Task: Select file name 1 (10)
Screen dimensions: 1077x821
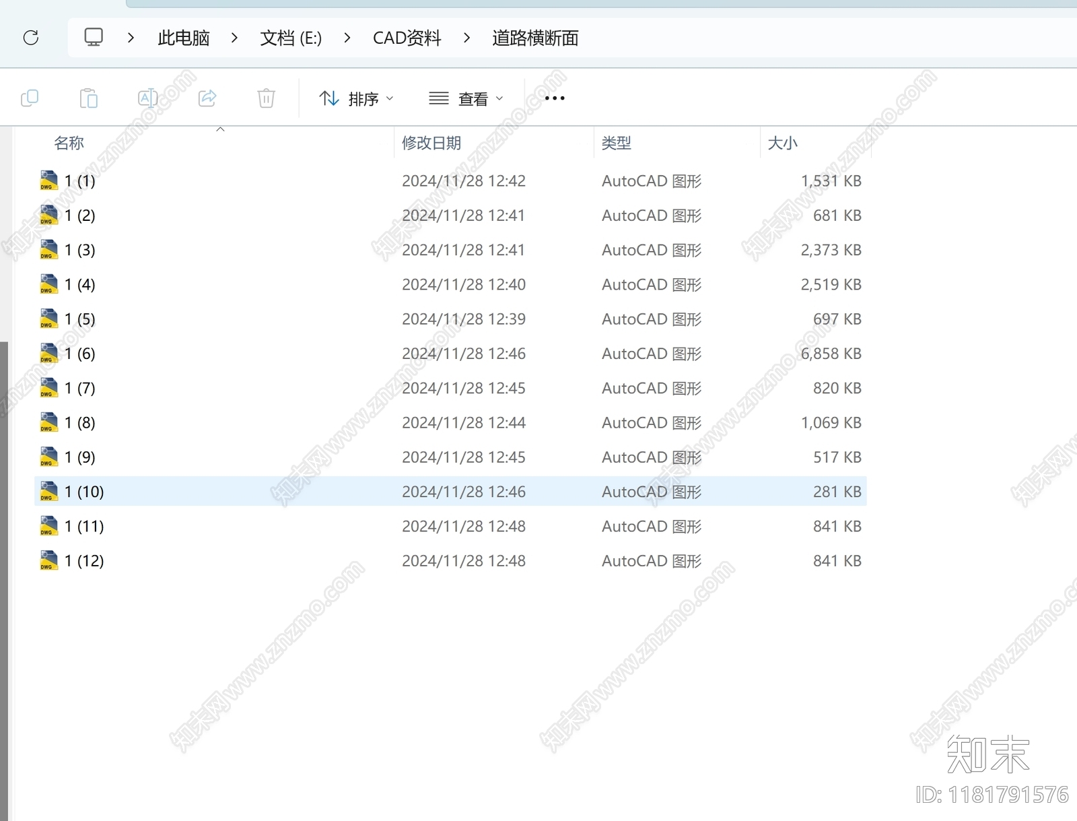Action: pos(84,492)
